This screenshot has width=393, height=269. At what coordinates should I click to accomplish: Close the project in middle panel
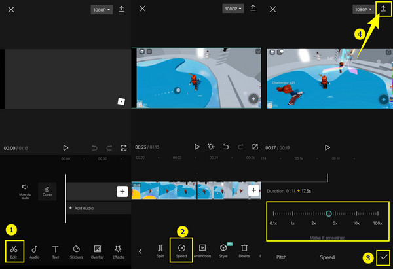(142, 9)
